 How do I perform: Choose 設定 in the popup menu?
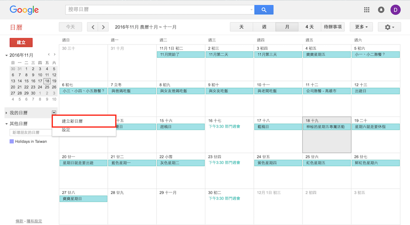coord(66,130)
